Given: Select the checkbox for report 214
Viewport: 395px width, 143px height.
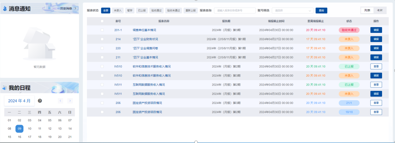Looking at the screenshot, I should (x=102, y=39).
